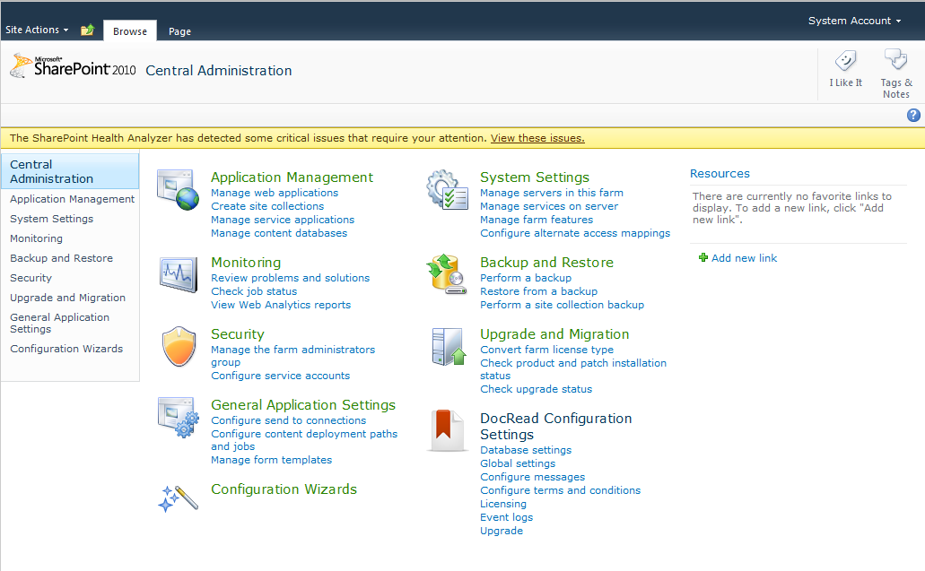The image size is (925, 571).
Task: Open Configure send to connections link
Action: [x=289, y=420]
